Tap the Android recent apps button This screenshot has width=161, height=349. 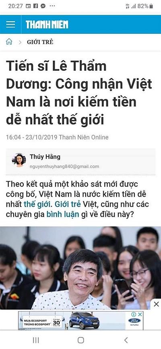click(36, 340)
